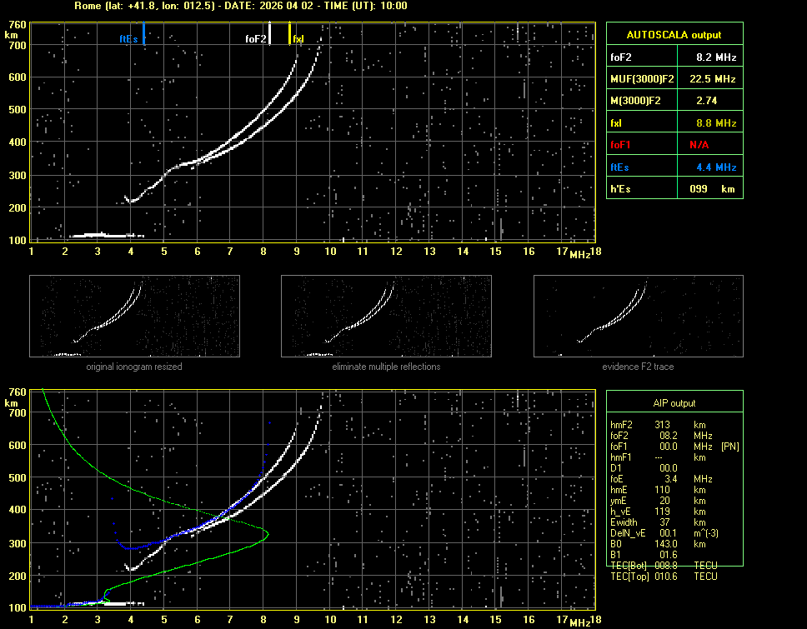Click the white foF2 marker on top ionogram
Viewport: 807px width, 629px height.
[269, 34]
